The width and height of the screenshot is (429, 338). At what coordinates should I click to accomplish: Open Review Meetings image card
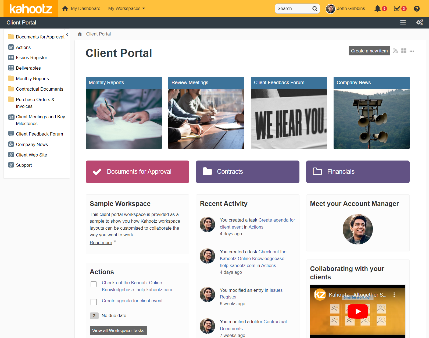[206, 113]
